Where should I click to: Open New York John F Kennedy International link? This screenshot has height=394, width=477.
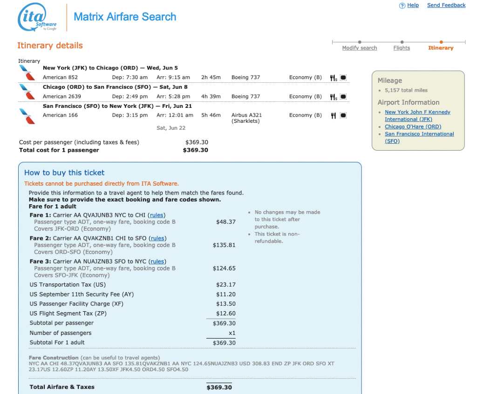coord(417,116)
